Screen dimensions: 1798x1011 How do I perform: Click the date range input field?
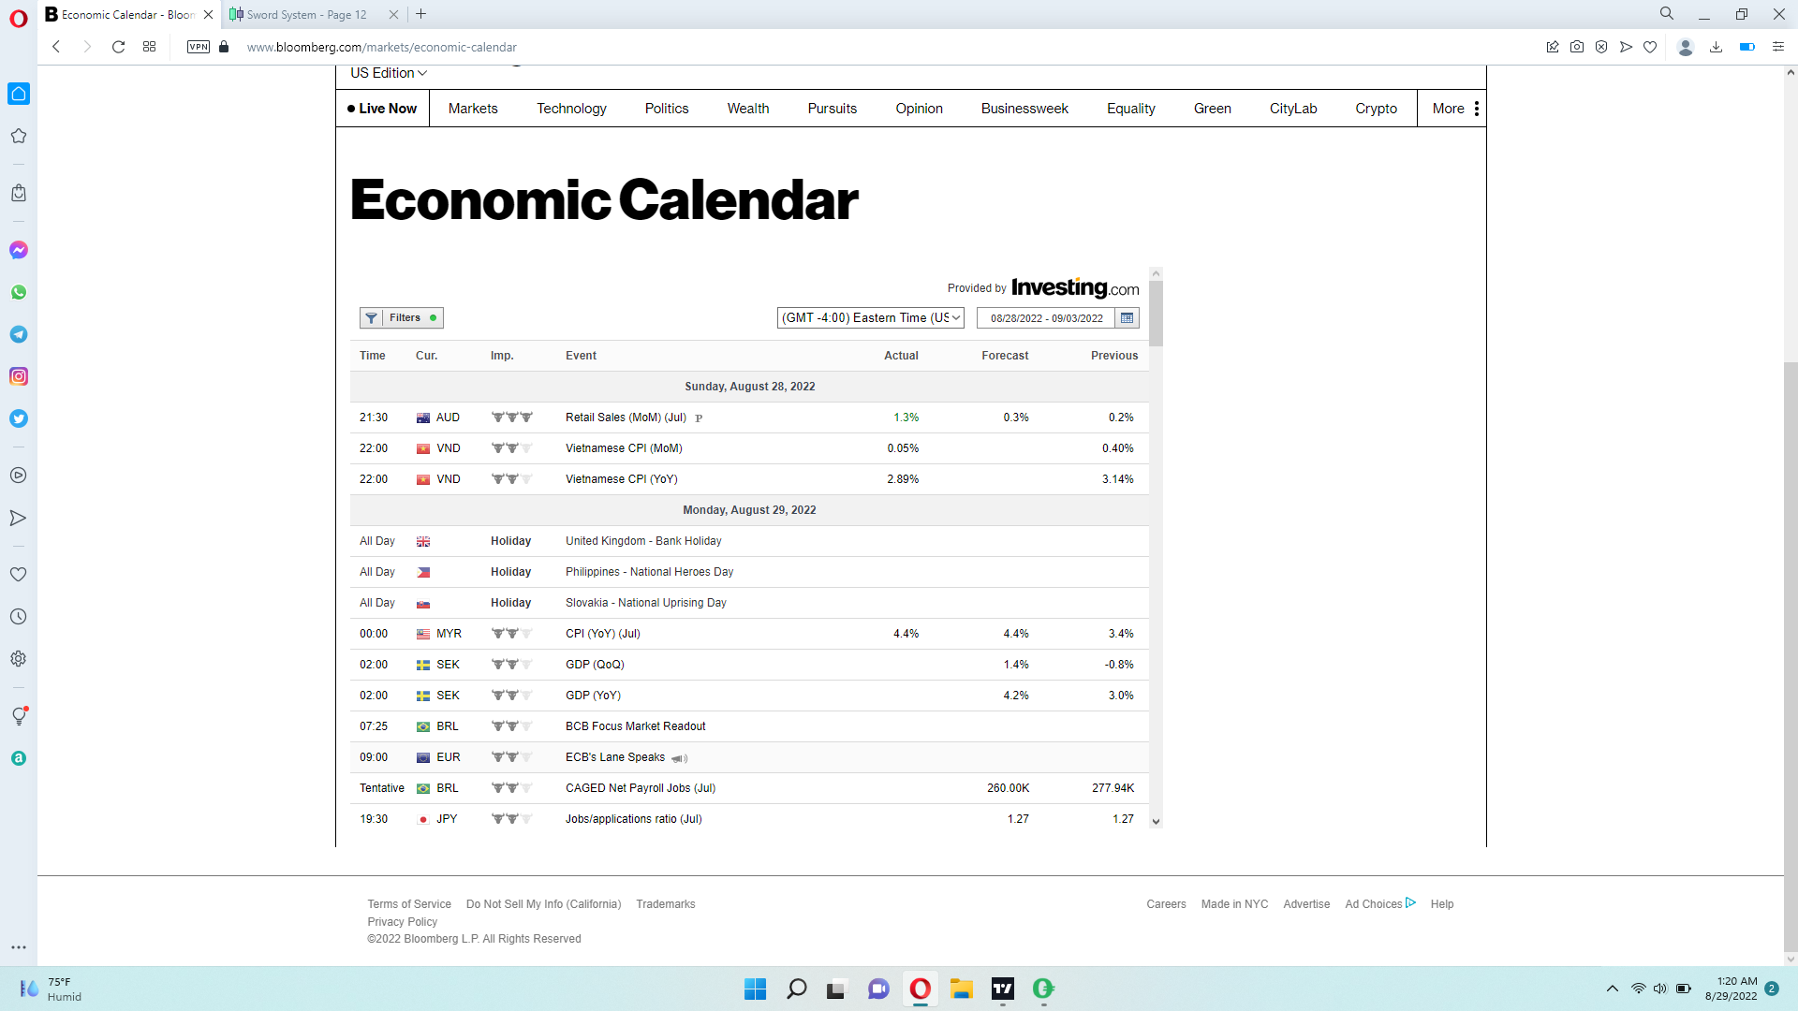point(1046,318)
